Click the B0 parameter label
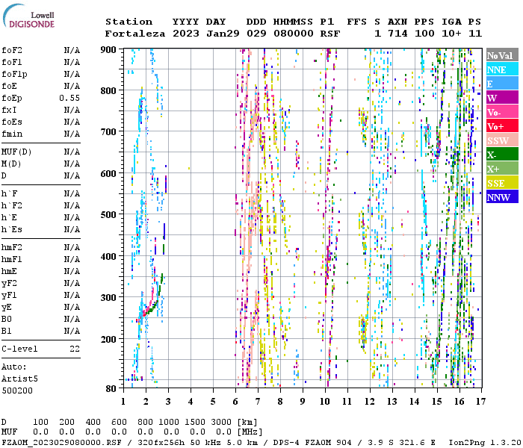523x448 pixels. [x=6, y=319]
